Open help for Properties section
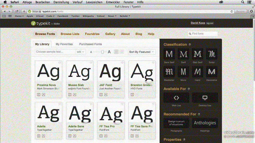This screenshot has width=255, height=143. (x=184, y=140)
